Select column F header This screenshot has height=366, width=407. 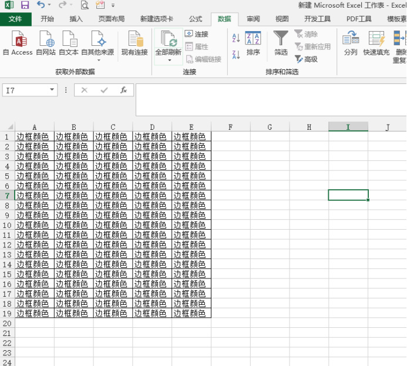[230, 127]
